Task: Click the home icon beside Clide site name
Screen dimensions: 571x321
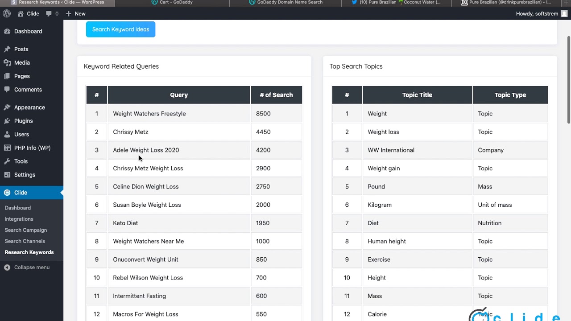Action: click(x=21, y=13)
